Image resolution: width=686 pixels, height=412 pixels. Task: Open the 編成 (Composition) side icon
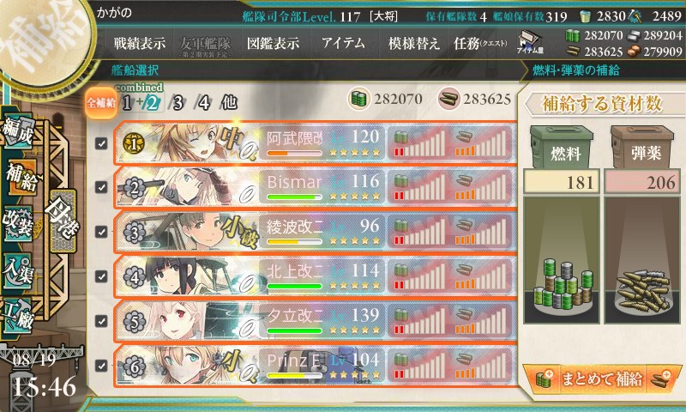(x=18, y=131)
